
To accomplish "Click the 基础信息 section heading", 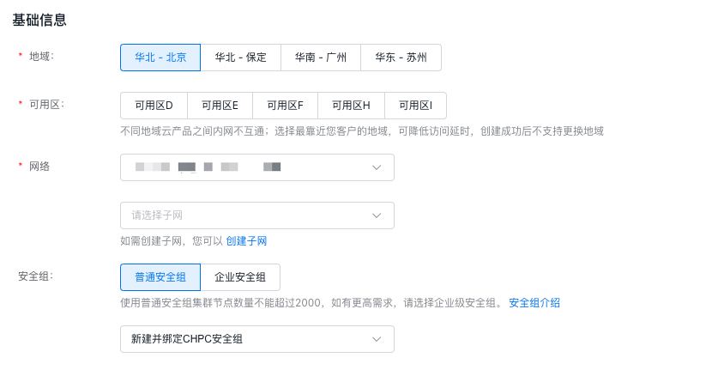I will tap(39, 20).
